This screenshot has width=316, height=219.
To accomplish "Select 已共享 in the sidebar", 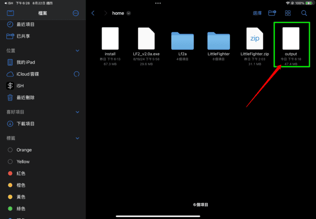I will [23, 35].
